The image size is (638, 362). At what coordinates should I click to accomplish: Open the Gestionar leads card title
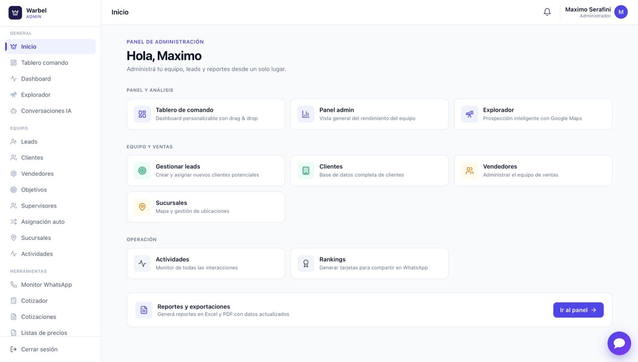coord(178,166)
